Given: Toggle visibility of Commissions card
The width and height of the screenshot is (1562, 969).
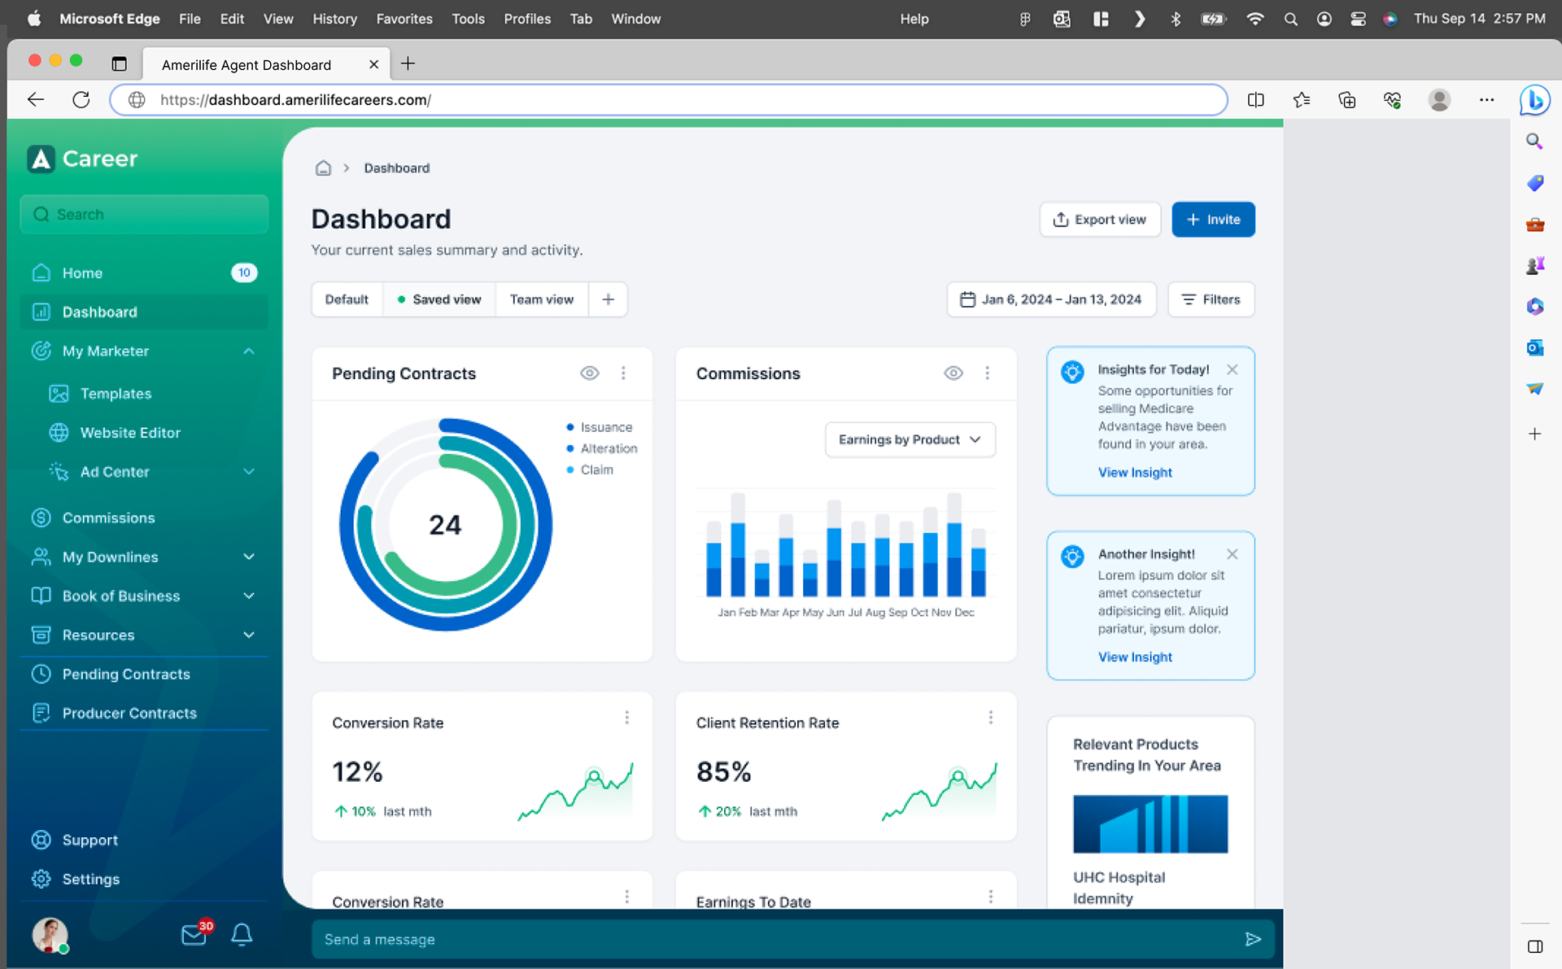Looking at the screenshot, I should pyautogui.click(x=953, y=373).
